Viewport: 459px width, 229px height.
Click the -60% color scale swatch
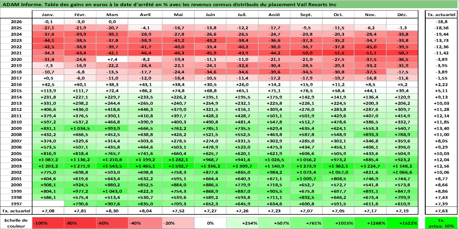(112, 223)
